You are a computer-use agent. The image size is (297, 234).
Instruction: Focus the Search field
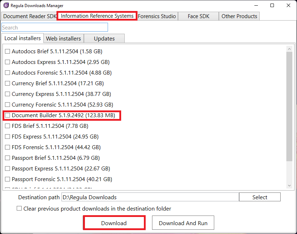(55, 27)
